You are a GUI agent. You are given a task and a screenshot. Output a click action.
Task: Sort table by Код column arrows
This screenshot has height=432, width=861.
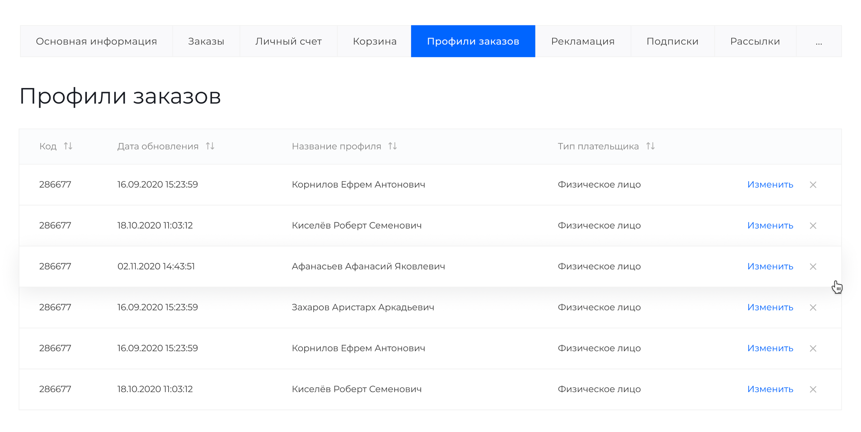68,146
